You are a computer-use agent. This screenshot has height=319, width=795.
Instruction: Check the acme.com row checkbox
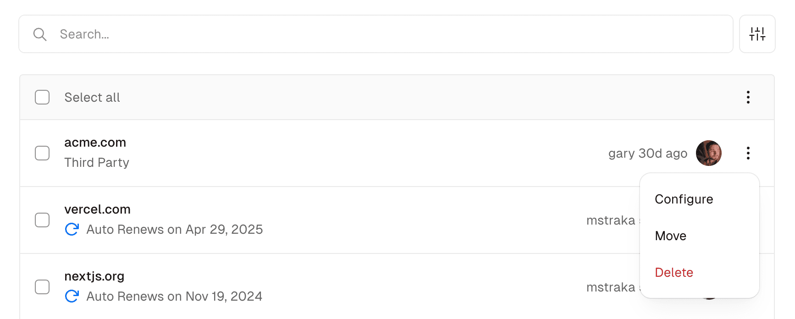tap(42, 153)
